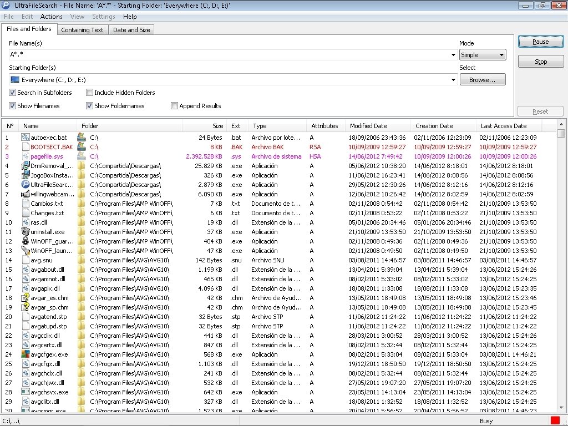This screenshot has height=426, width=568.
Task: Sort by the Attributes column header
Action: [326, 126]
